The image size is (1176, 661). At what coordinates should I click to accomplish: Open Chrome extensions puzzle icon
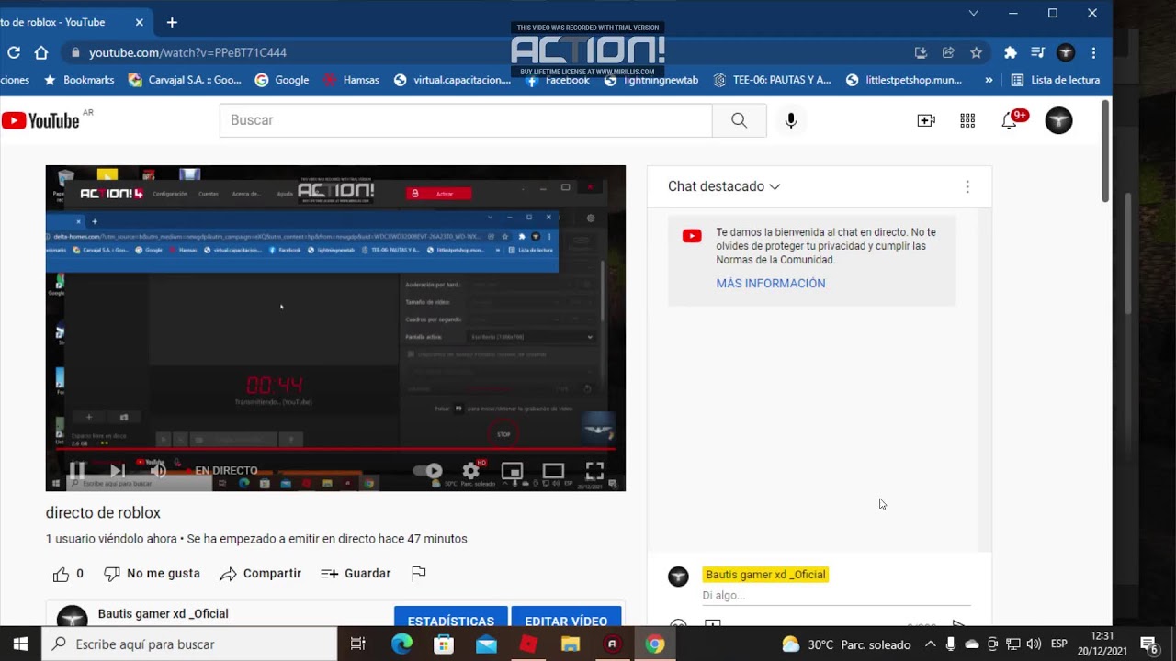point(1011,52)
